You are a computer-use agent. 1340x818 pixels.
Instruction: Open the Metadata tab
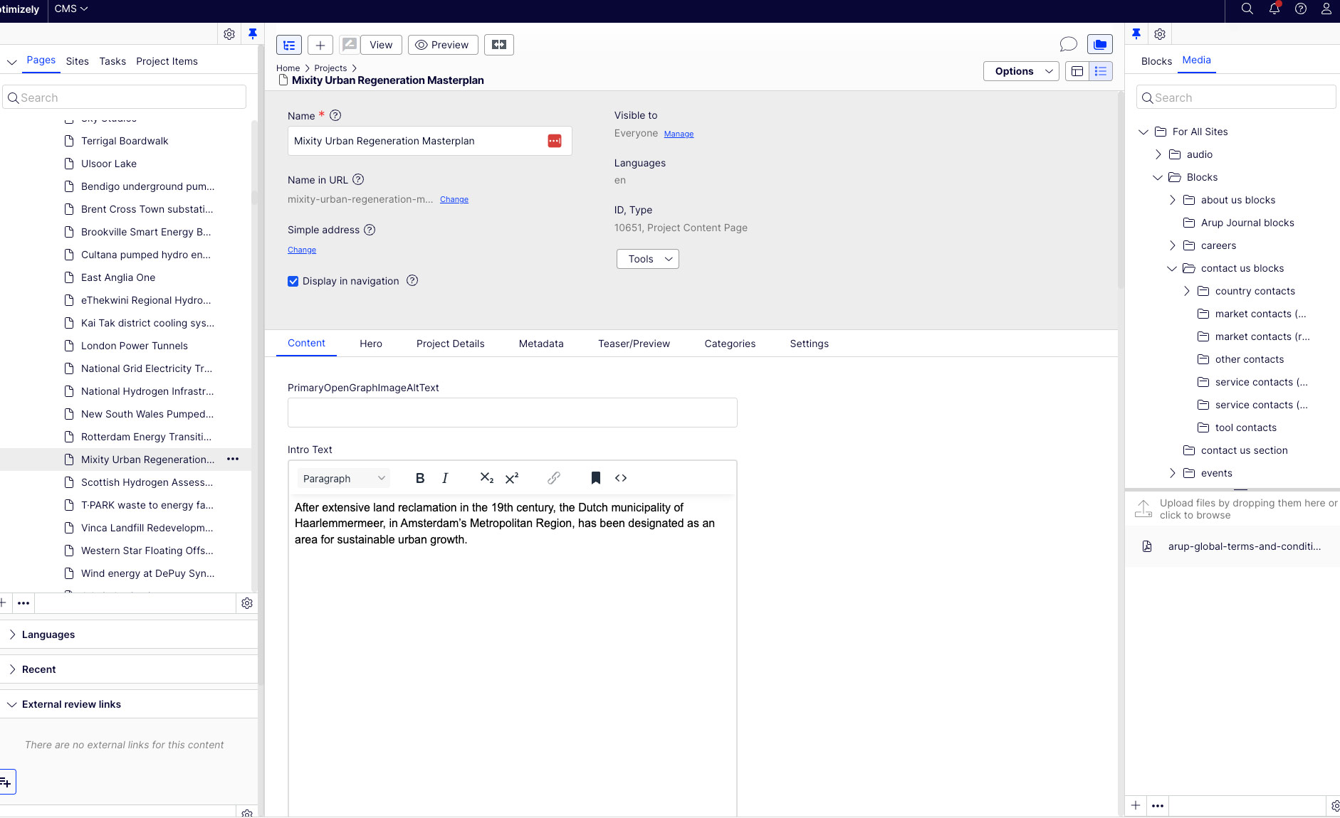(x=541, y=344)
